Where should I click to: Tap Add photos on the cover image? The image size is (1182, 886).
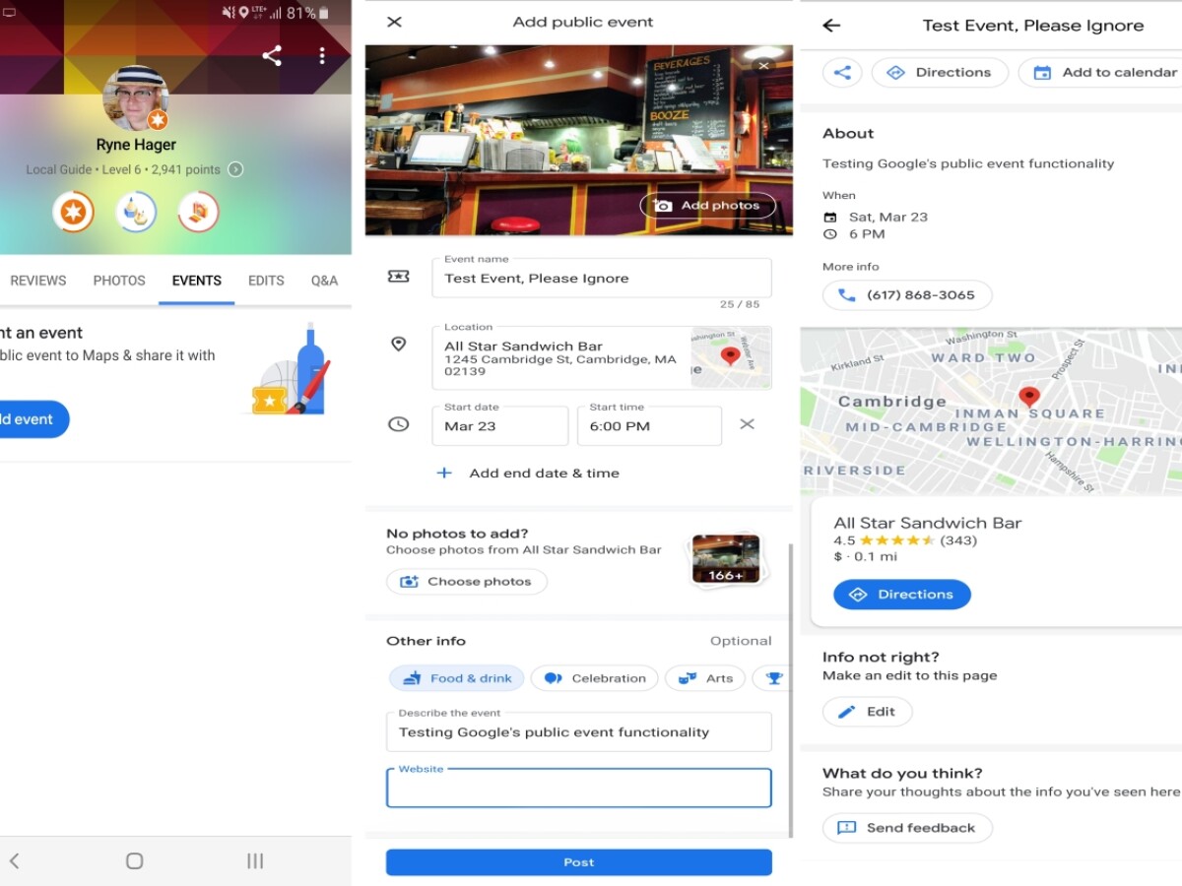pos(707,206)
